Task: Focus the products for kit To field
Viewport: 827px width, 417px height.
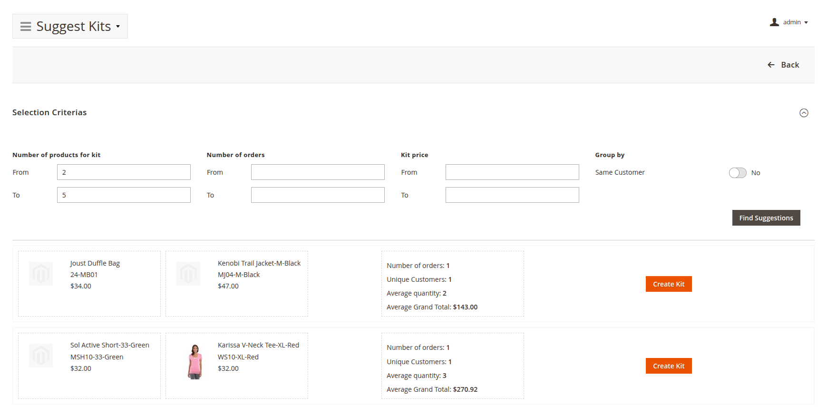Action: (x=124, y=195)
